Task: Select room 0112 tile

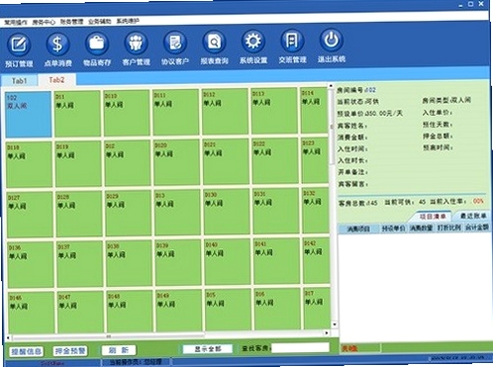Action: 225,112
